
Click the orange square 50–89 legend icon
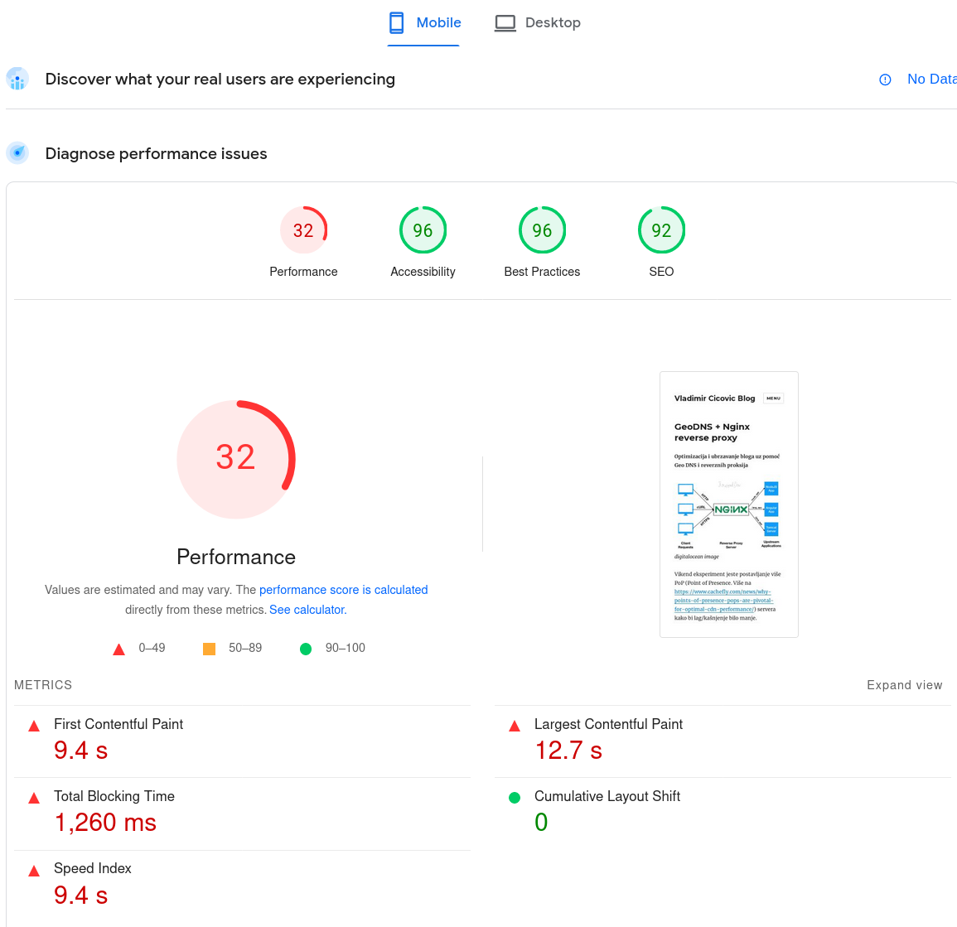coord(210,649)
